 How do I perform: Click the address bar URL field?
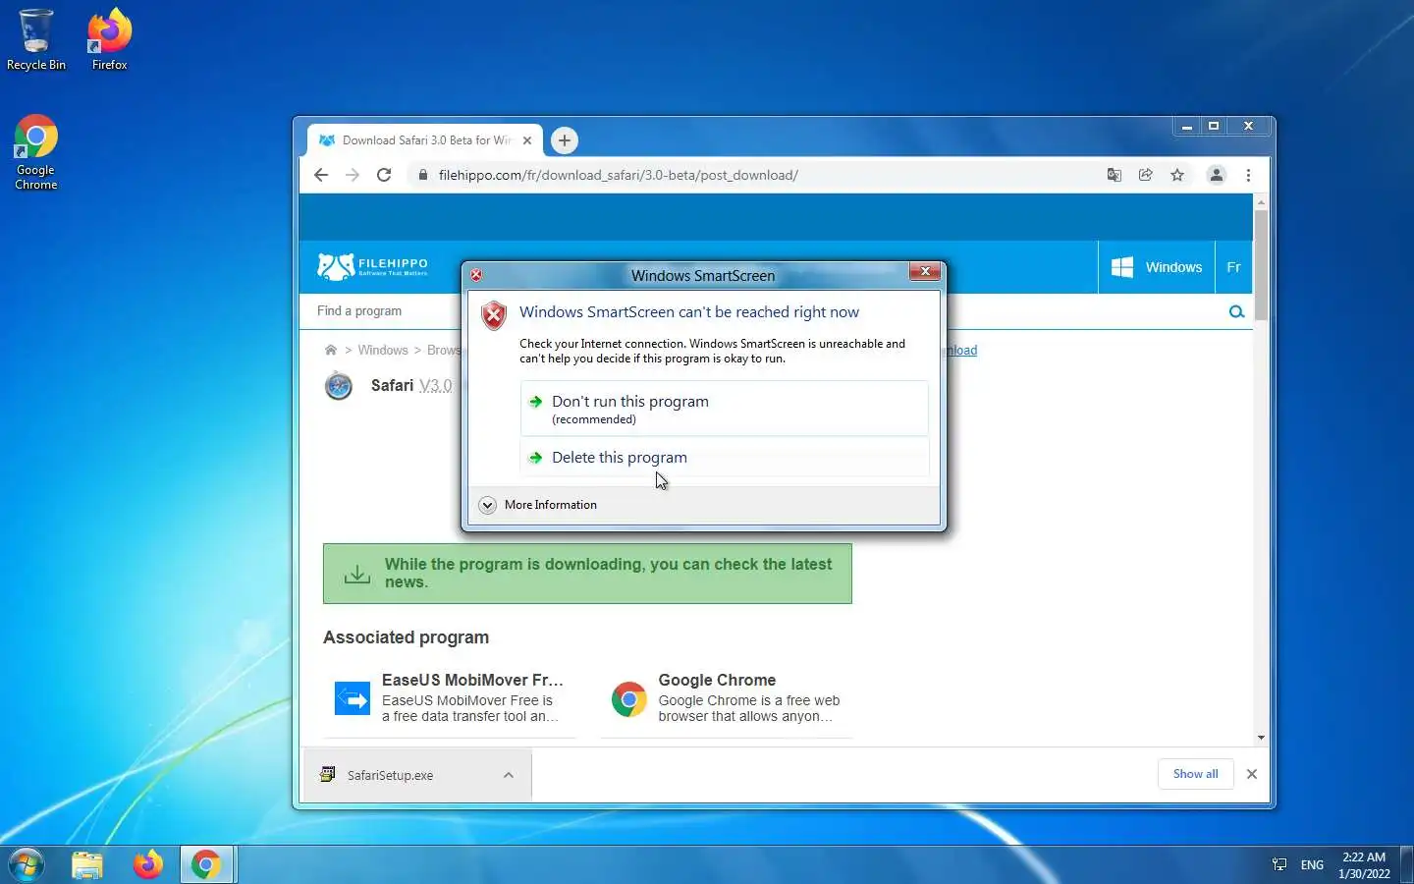coord(619,175)
